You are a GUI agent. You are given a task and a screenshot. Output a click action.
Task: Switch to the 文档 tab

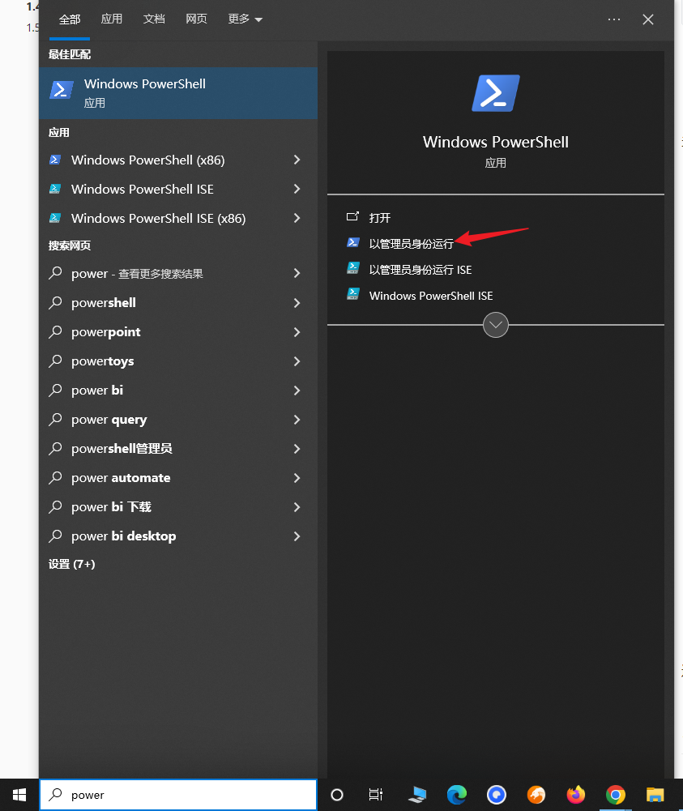tap(154, 19)
